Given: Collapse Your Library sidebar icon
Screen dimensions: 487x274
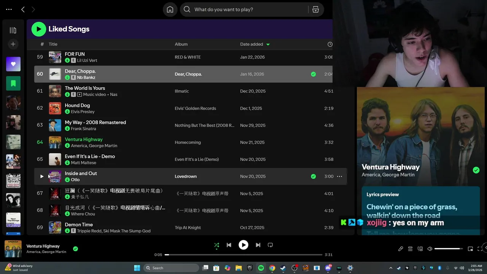Looking at the screenshot, I should 13,30.
